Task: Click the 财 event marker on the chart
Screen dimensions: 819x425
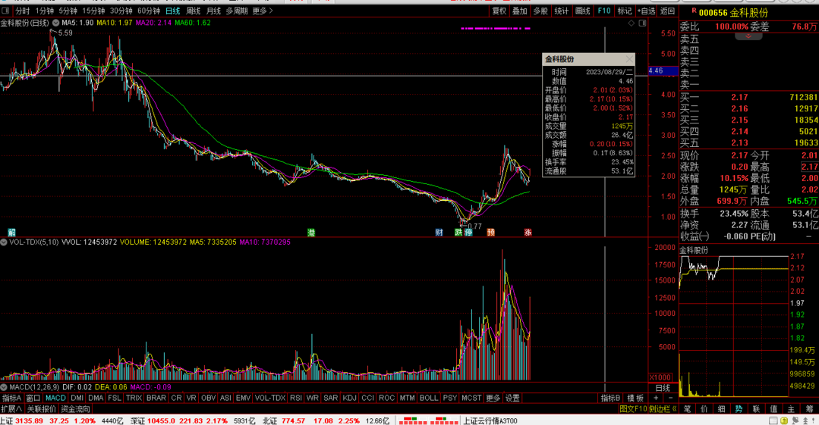Action: pos(439,233)
